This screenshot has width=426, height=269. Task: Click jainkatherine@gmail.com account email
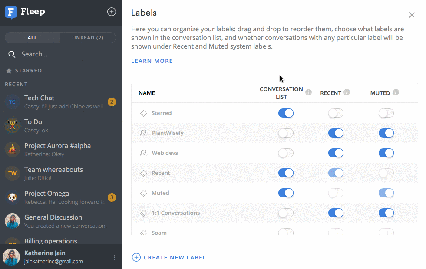pyautogui.click(x=53, y=262)
